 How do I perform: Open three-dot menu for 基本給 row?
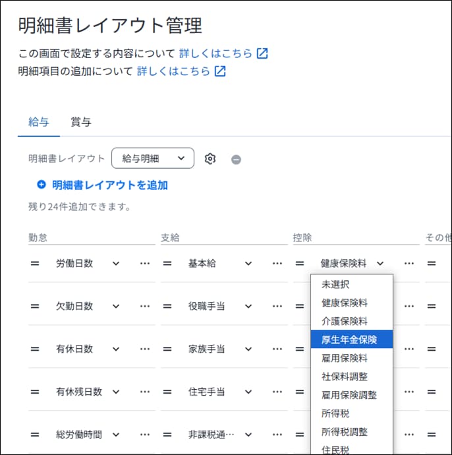pyautogui.click(x=277, y=263)
